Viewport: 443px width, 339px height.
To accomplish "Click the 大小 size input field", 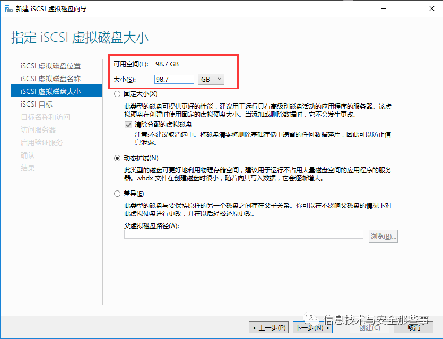I will click(x=174, y=80).
